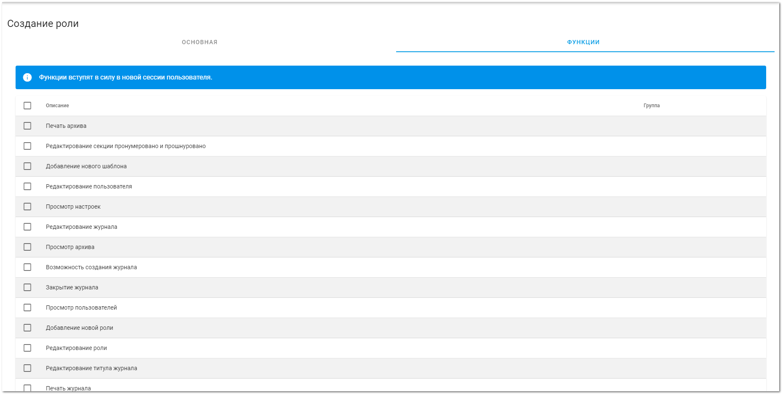Screen dimensions: 783x395
Task: Check the Просмотр пользователей checkbox
Action: tap(27, 308)
